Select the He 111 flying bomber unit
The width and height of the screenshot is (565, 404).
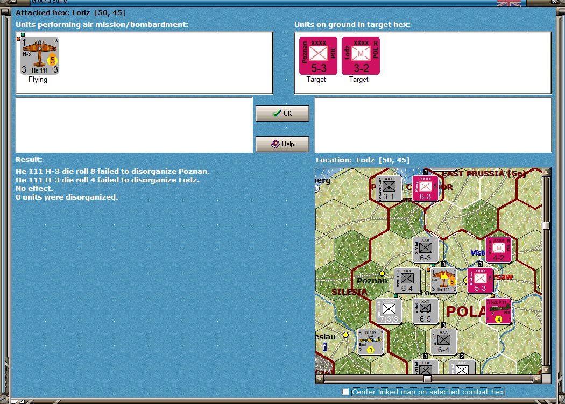click(x=39, y=55)
